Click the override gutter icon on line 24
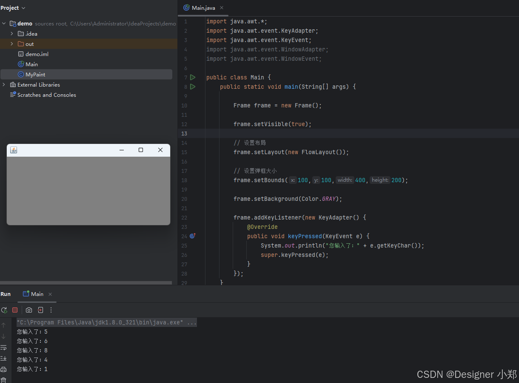Screen dimensions: 519x383 point(192,236)
